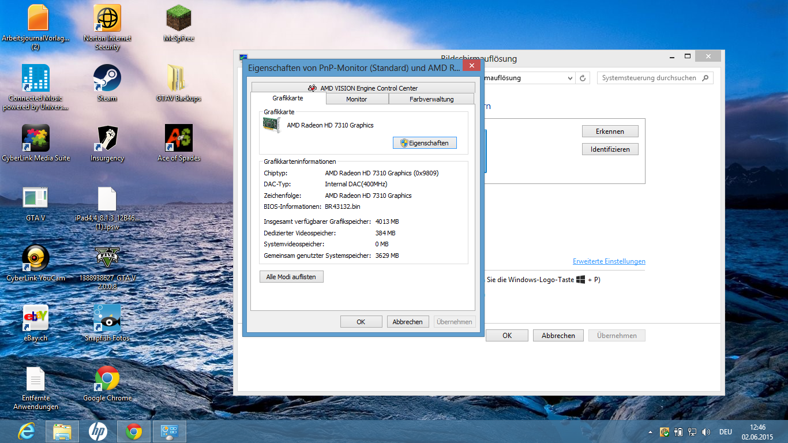Click the volume icon in system tray
Screen dimensions: 788x443
[706, 432]
